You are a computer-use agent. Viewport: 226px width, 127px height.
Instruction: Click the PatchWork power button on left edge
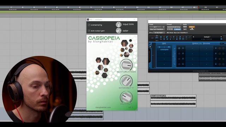150,47
